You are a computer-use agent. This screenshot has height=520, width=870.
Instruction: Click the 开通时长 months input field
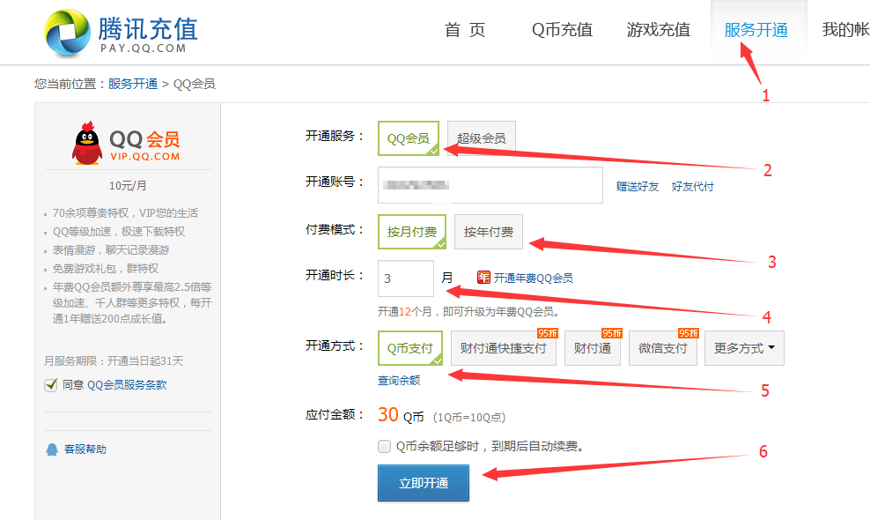pyautogui.click(x=406, y=279)
